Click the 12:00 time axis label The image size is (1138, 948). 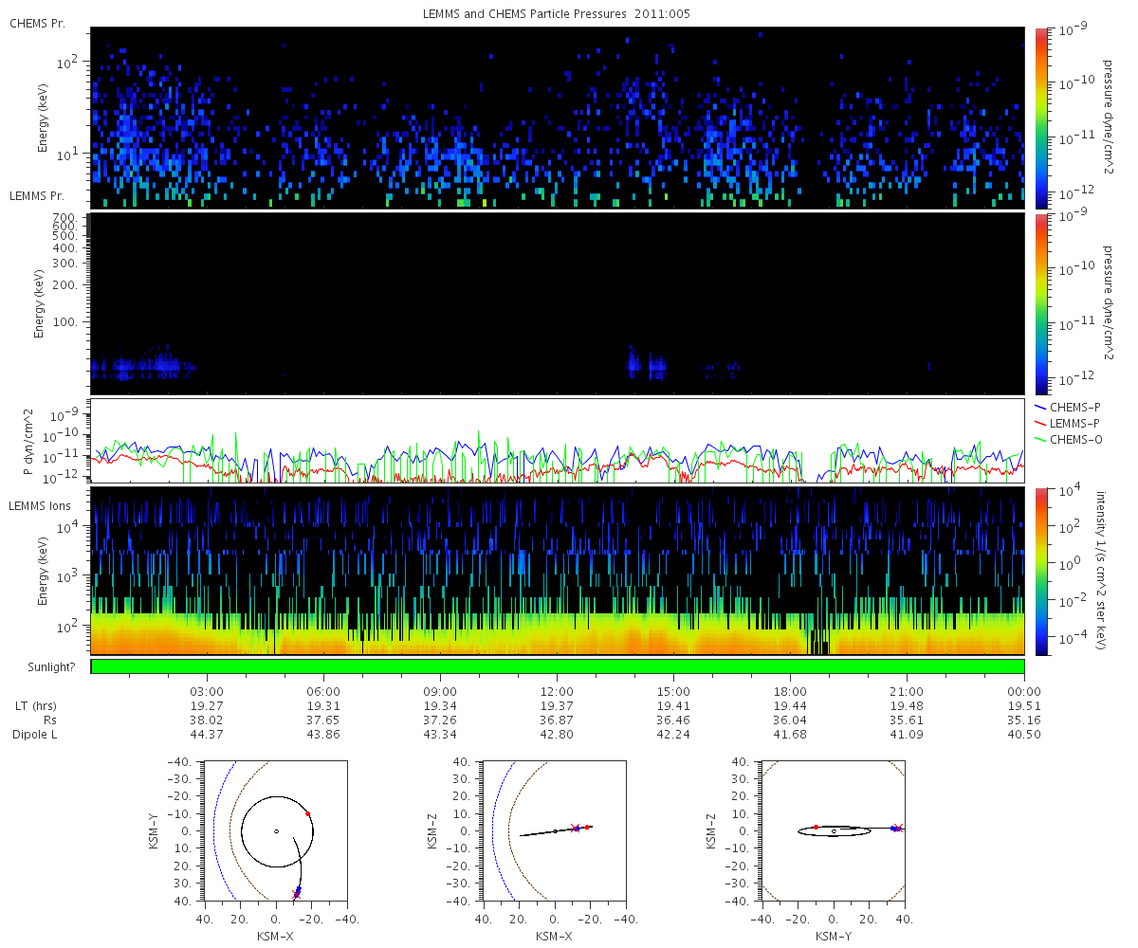tap(557, 691)
